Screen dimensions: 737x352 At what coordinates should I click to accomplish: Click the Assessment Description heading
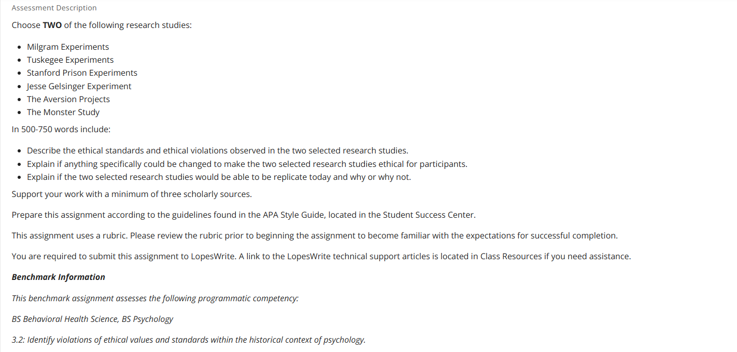point(54,8)
